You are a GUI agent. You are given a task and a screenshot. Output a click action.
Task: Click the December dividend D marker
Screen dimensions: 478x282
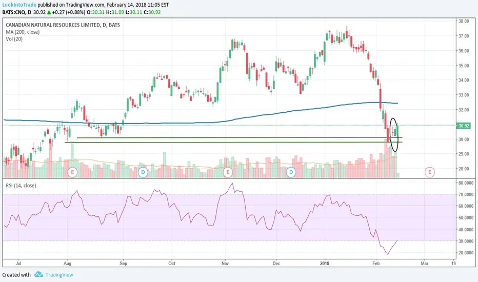point(291,172)
